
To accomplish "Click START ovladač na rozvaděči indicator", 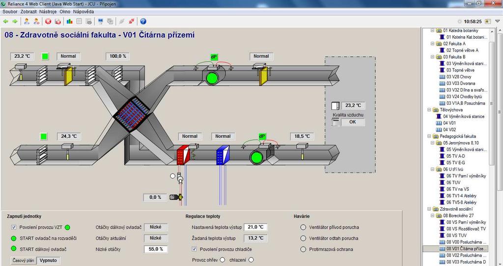I will (13, 238).
